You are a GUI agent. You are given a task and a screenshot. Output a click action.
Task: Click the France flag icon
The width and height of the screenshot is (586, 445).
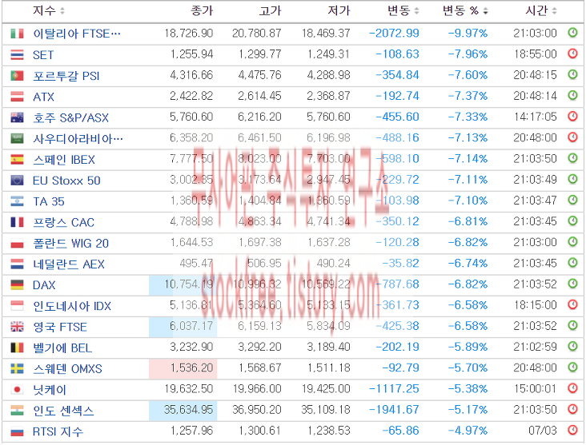pyautogui.click(x=17, y=222)
